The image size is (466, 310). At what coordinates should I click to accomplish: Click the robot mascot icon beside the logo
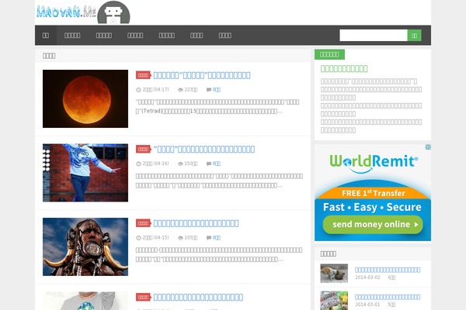pyautogui.click(x=113, y=12)
